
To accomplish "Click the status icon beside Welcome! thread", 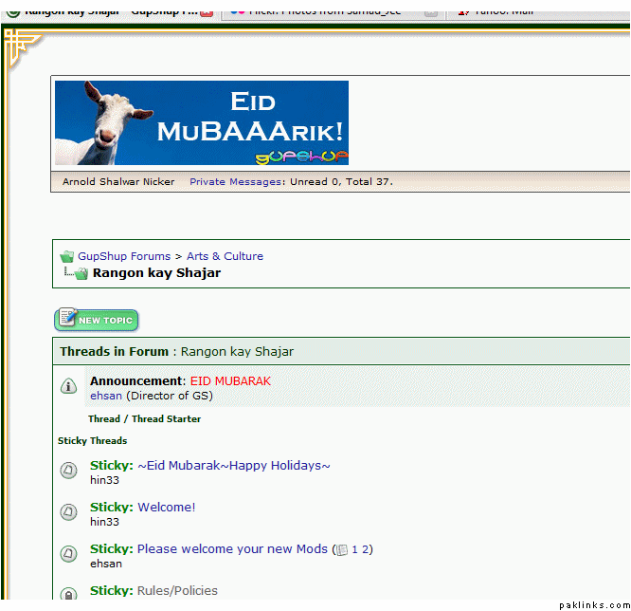I will (69, 512).
